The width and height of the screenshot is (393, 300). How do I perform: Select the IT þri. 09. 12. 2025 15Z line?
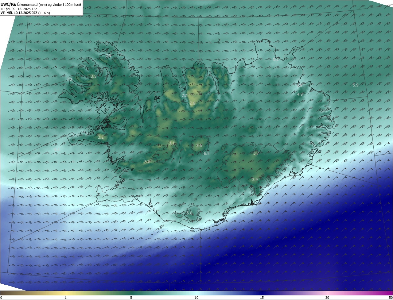pyautogui.click(x=19, y=9)
